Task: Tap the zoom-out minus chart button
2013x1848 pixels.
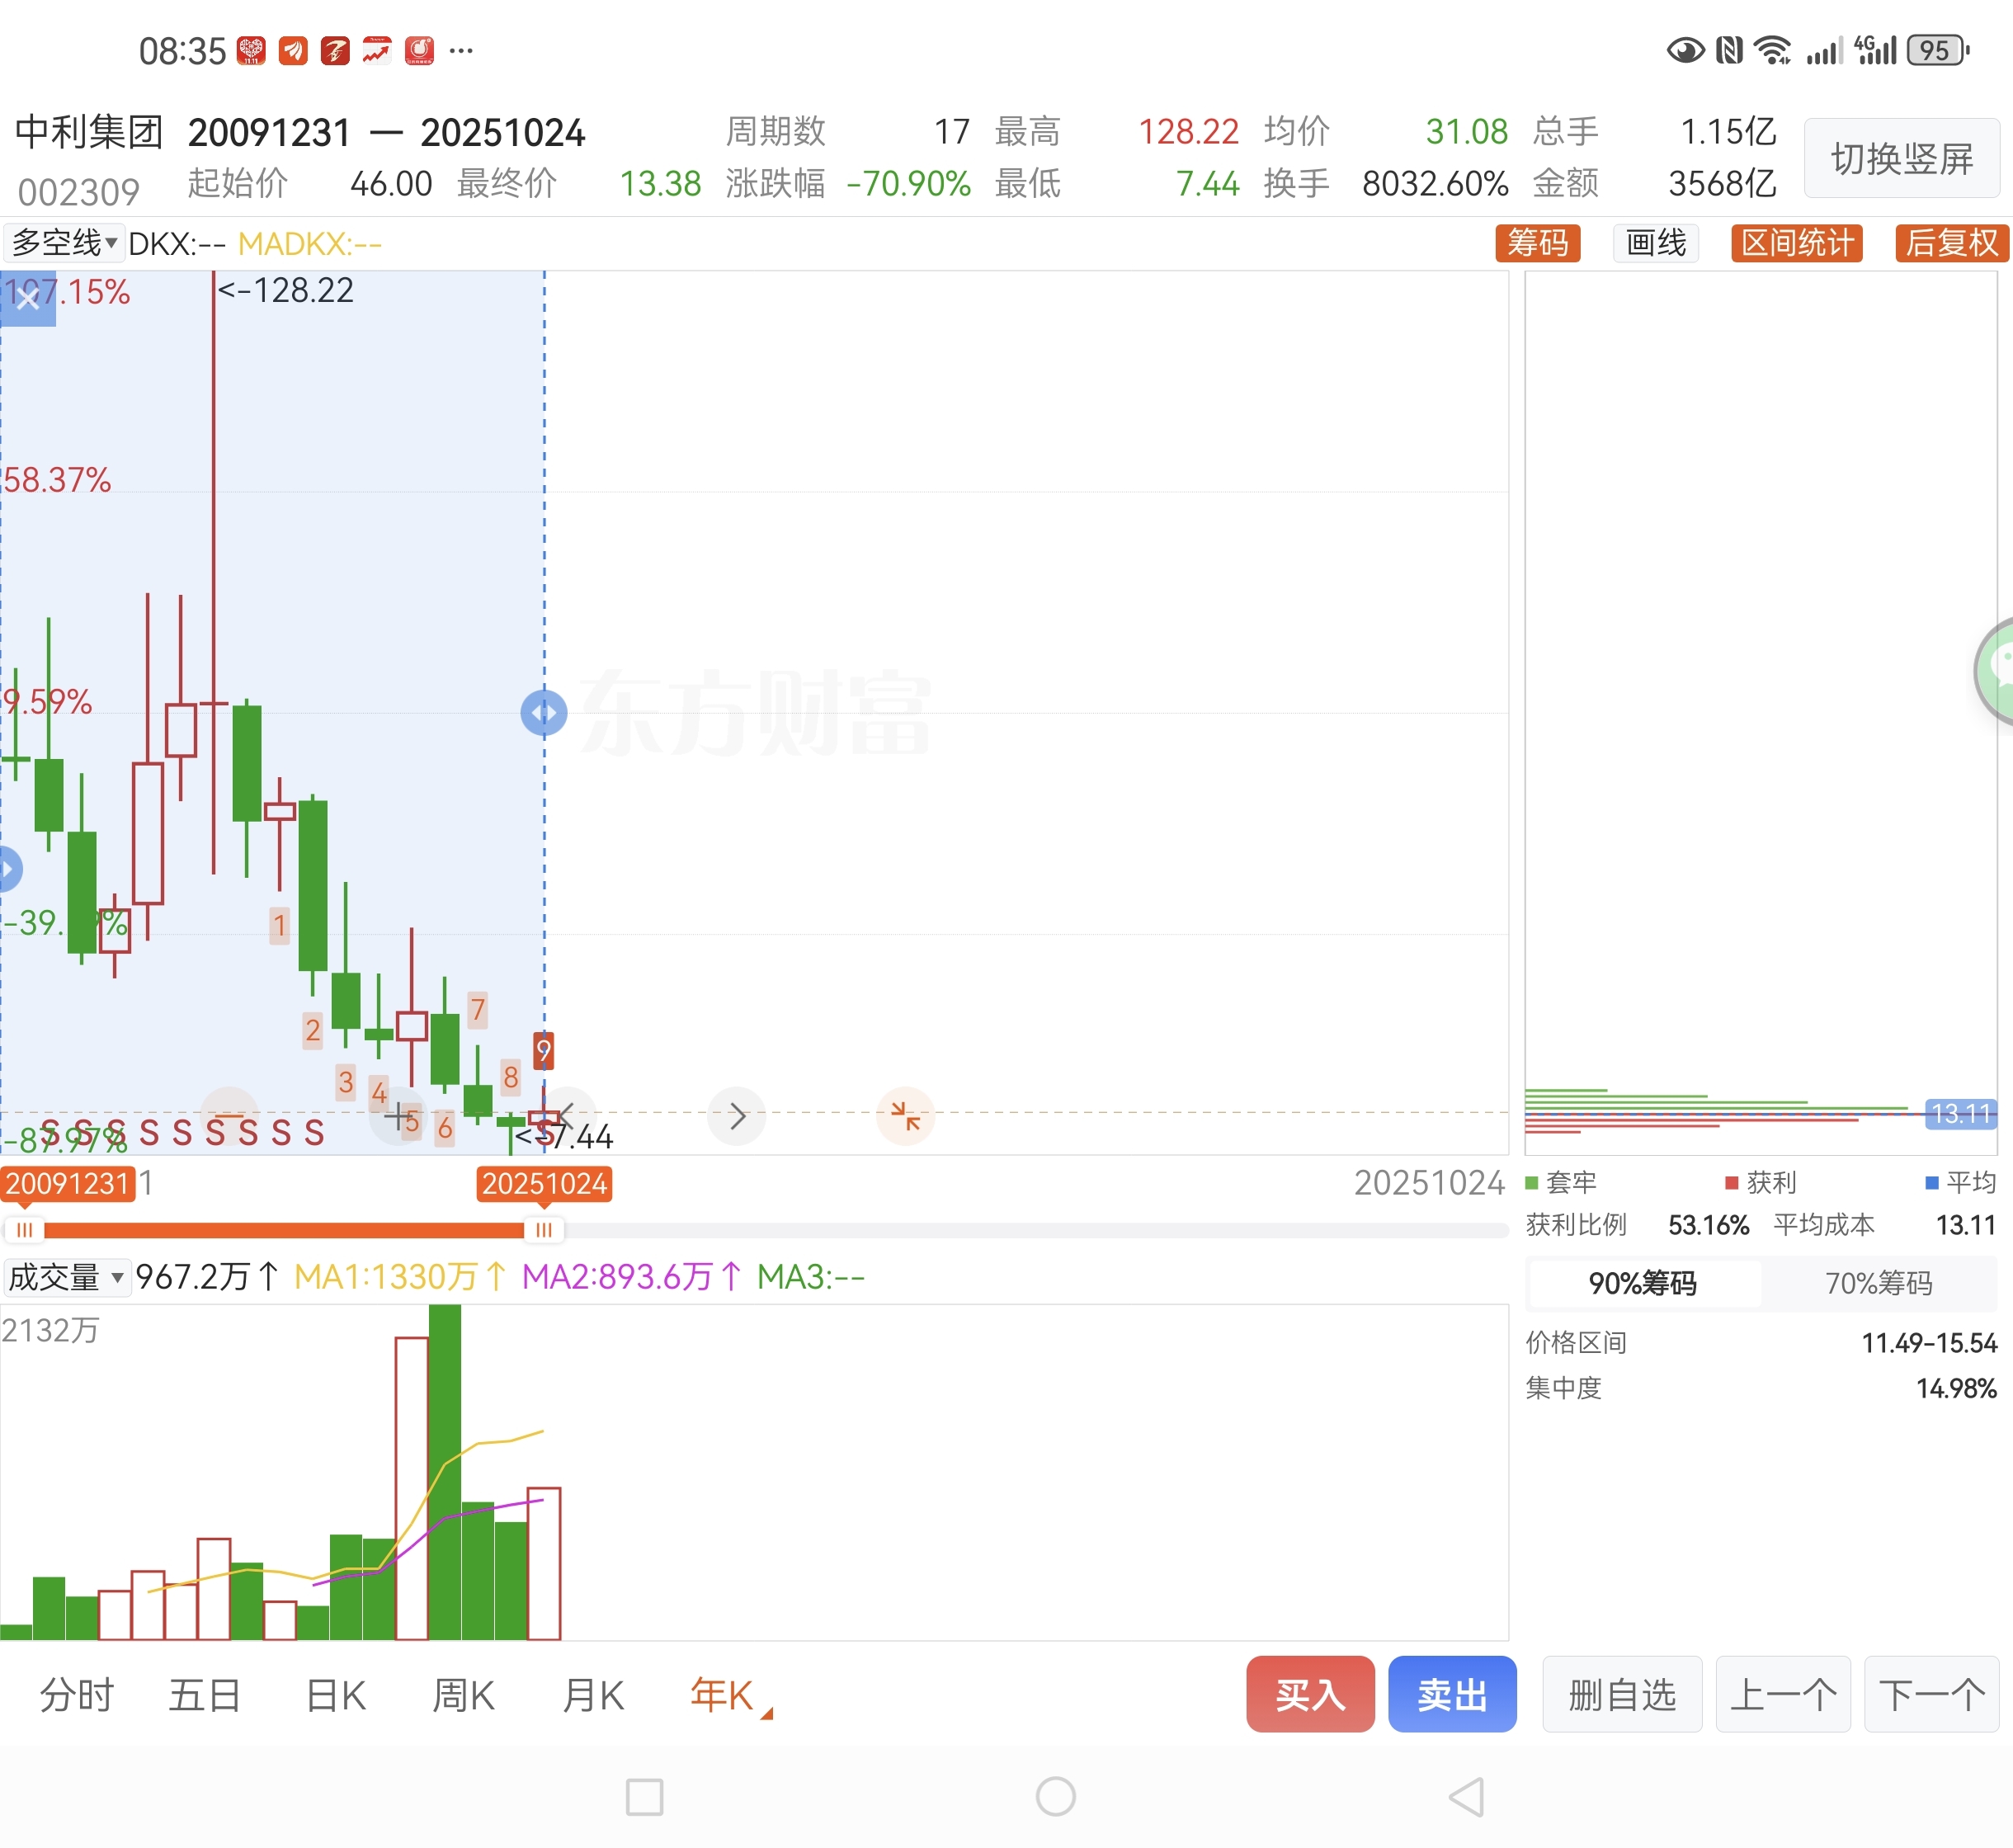Action: pos(230,1115)
